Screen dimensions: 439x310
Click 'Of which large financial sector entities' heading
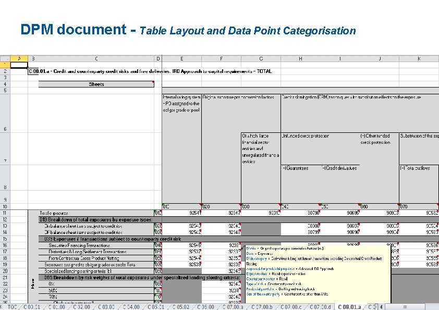point(261,168)
